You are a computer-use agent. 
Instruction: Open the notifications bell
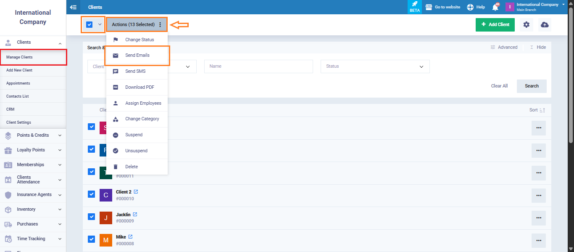pyautogui.click(x=495, y=7)
